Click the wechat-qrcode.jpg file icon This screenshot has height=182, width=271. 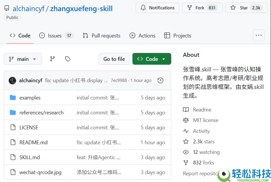point(13,172)
